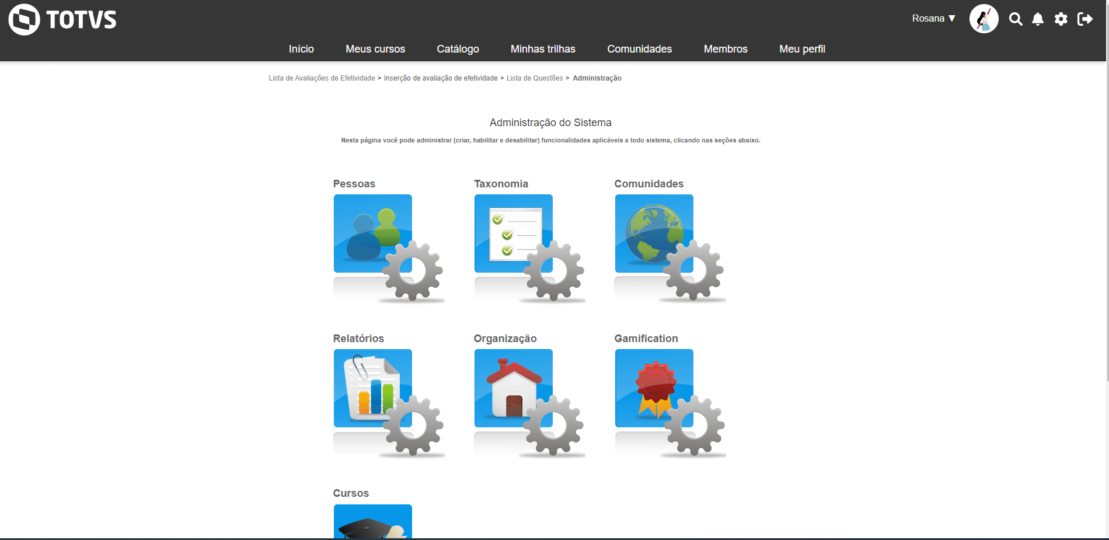Open the Organização house administration icon

529,403
